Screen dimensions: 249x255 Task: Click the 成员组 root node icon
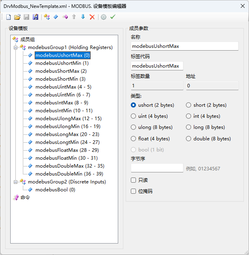click(x=15, y=40)
